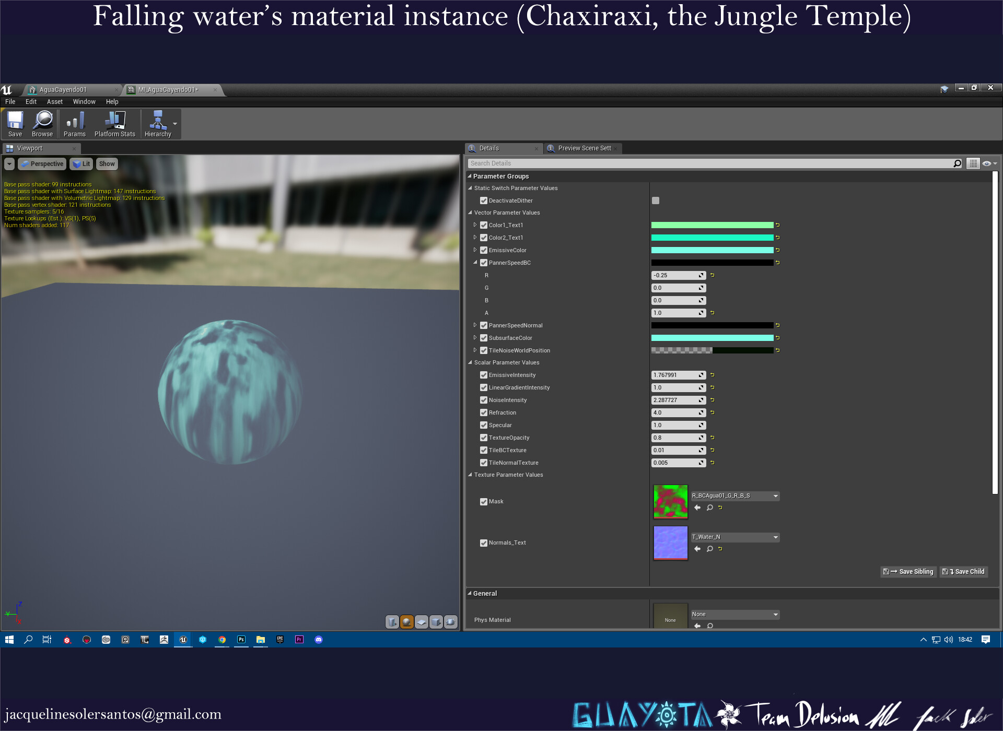Image resolution: width=1003 pixels, height=731 pixels.
Task: Click the Save Sibling button
Action: point(909,572)
